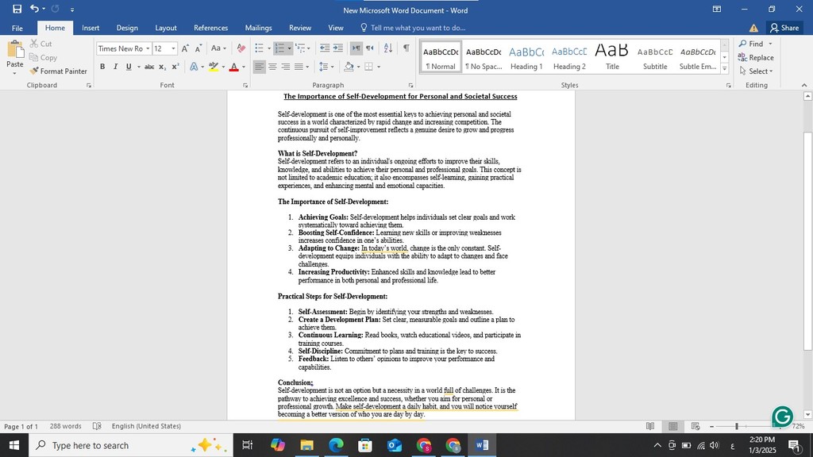Open the Replace dialog
Viewport: 813px width, 457px height.
pos(756,57)
